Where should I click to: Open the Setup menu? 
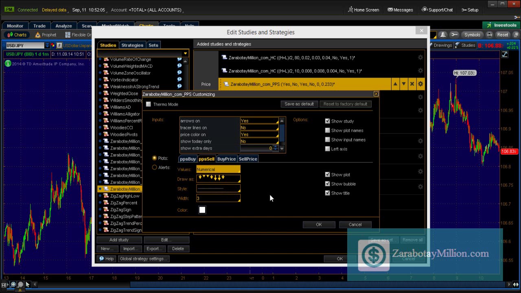click(x=470, y=10)
